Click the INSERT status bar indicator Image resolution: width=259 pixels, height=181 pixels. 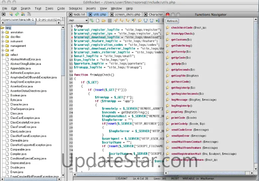click(x=175, y=179)
